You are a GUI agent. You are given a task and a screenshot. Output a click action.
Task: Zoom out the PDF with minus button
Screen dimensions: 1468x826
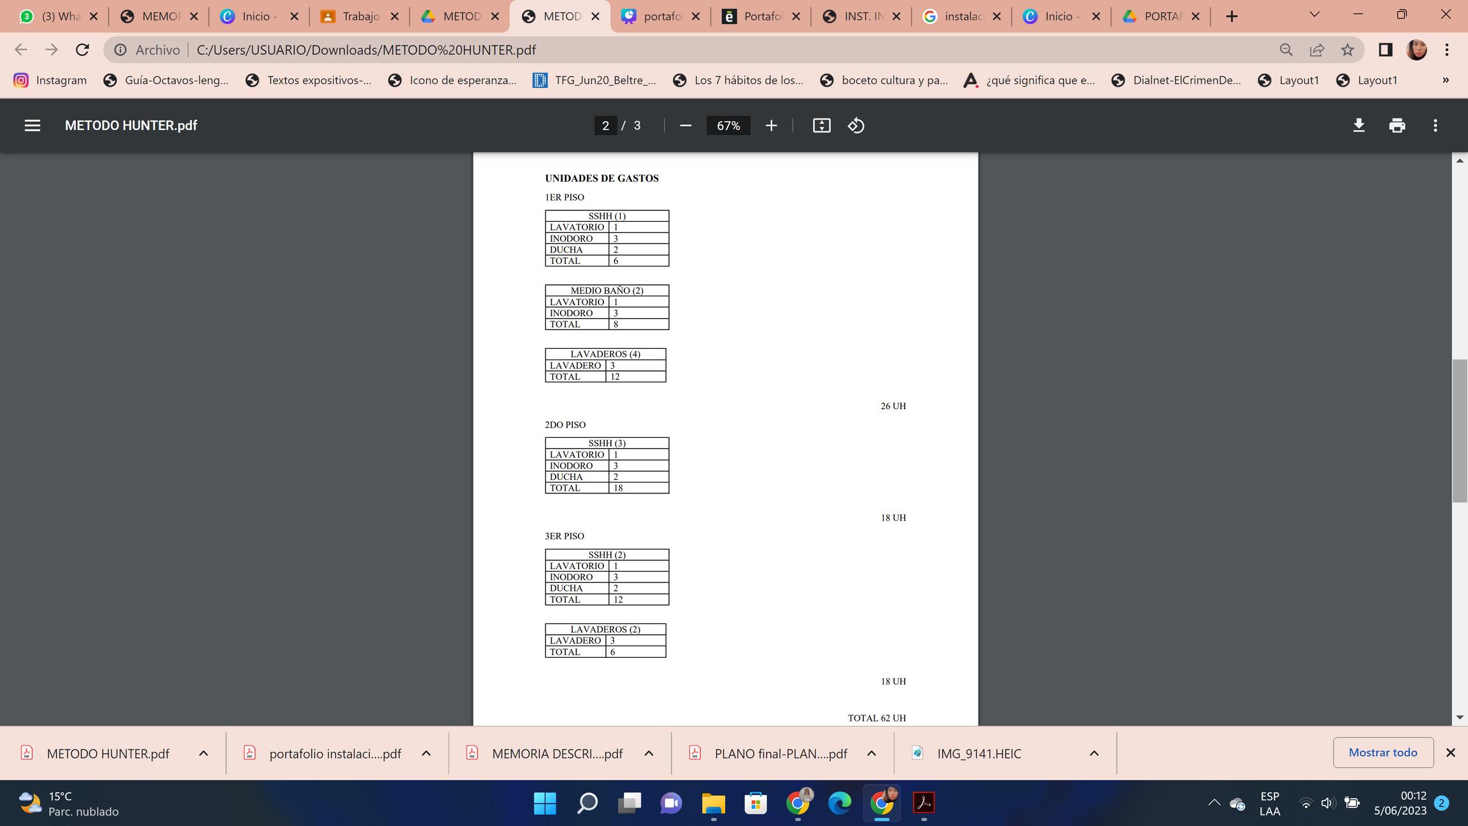pos(686,126)
